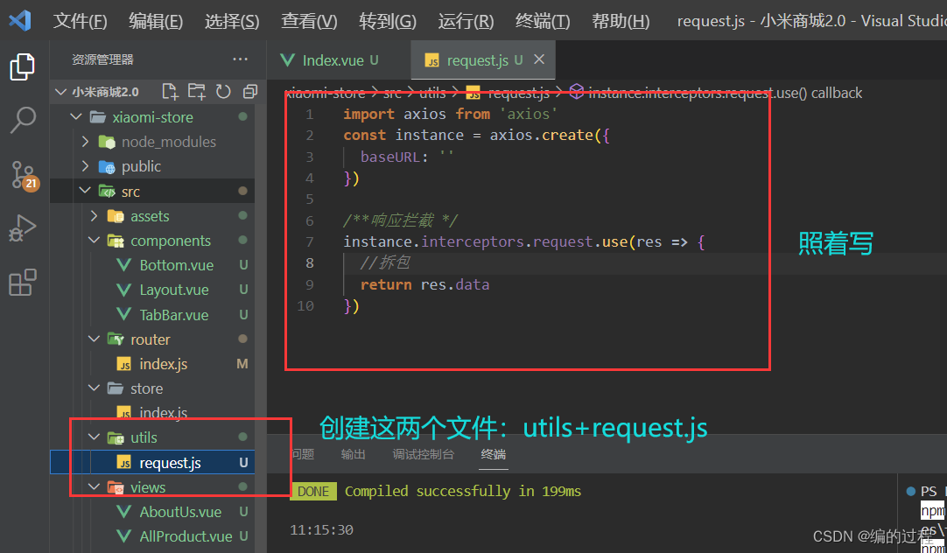This screenshot has width=947, height=553.
Task: Open the 转到(G) menu
Action: point(388,22)
